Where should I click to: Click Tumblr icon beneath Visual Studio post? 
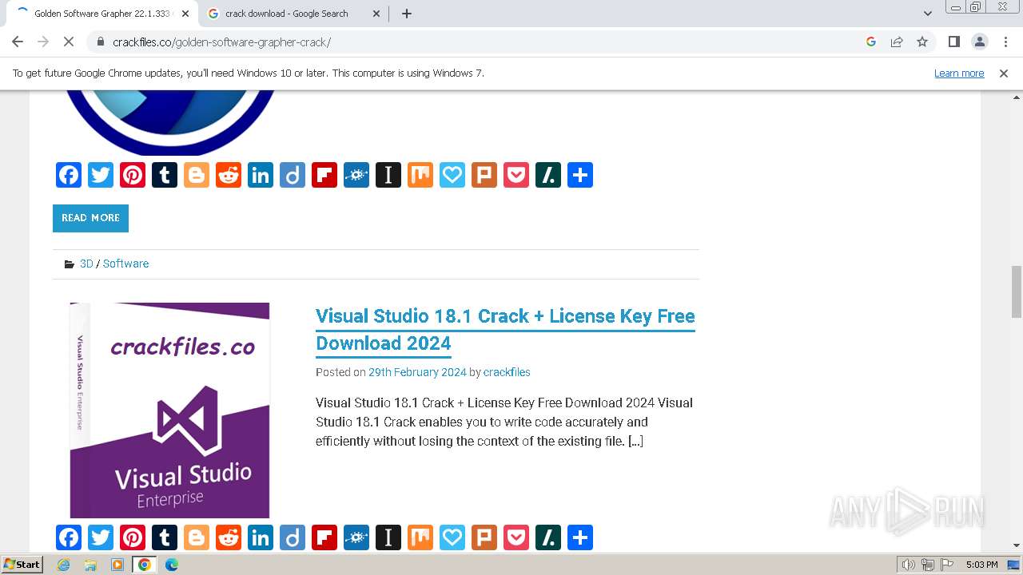165,537
